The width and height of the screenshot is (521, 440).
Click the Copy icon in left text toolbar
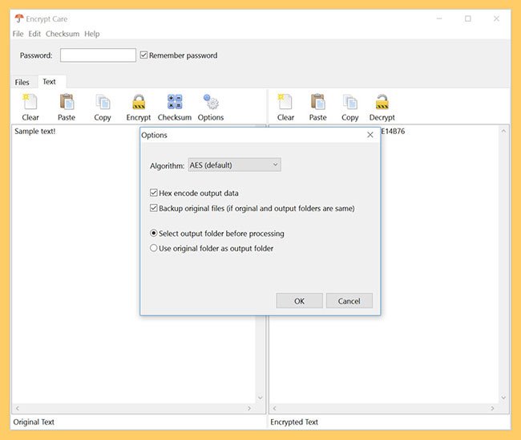[103, 103]
